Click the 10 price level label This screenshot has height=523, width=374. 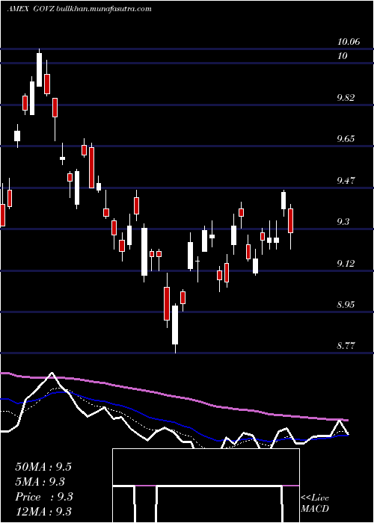(343, 56)
